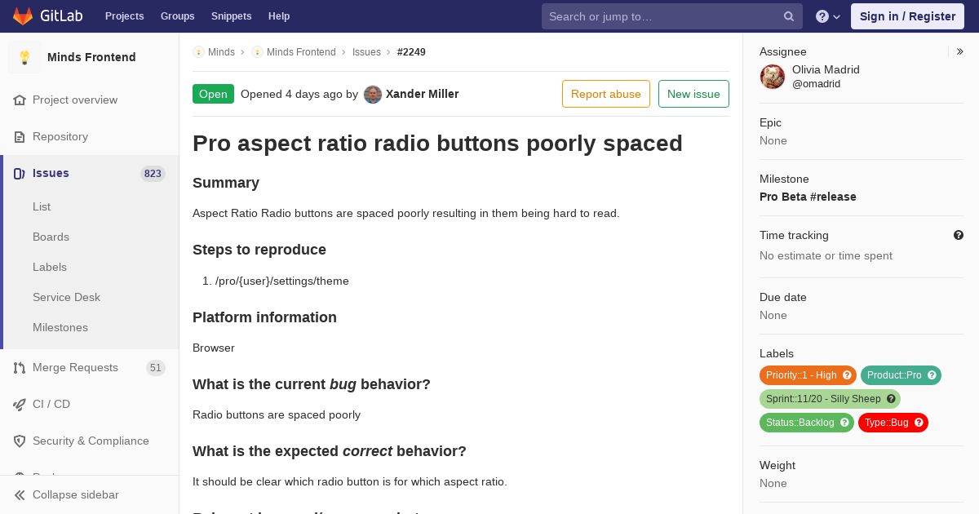
Task: Click Minds Frontend icon in breadcrumb
Action: pyautogui.click(x=257, y=51)
